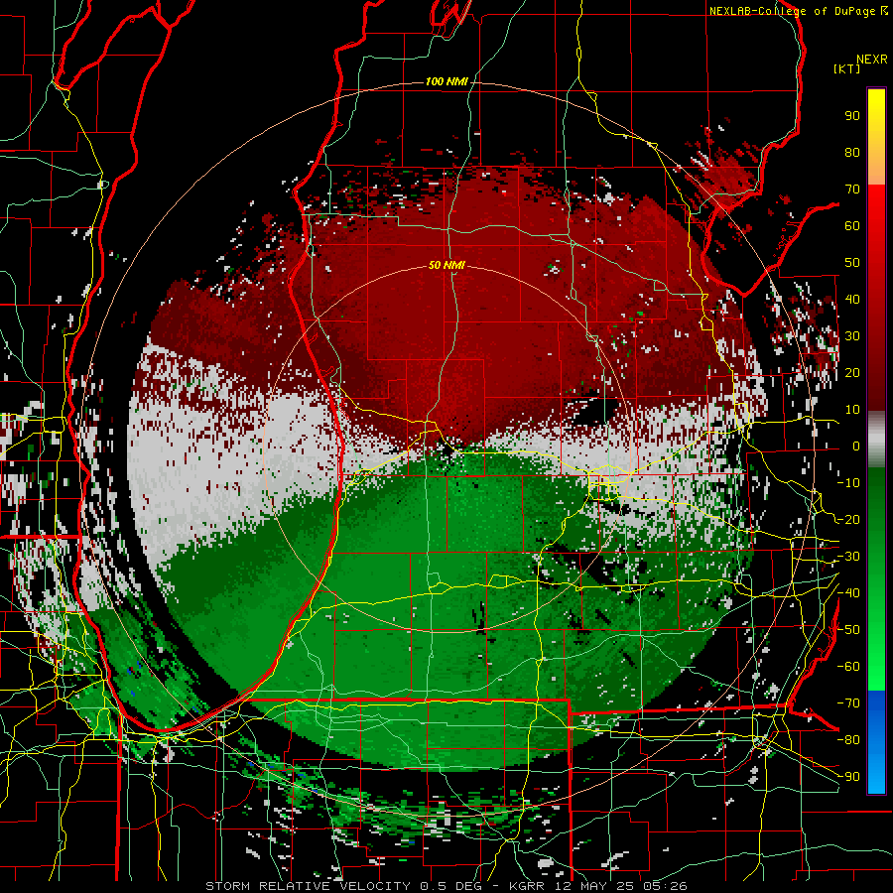
Task: Select the 90 value on the velocity scale
Action: pyautogui.click(x=852, y=116)
